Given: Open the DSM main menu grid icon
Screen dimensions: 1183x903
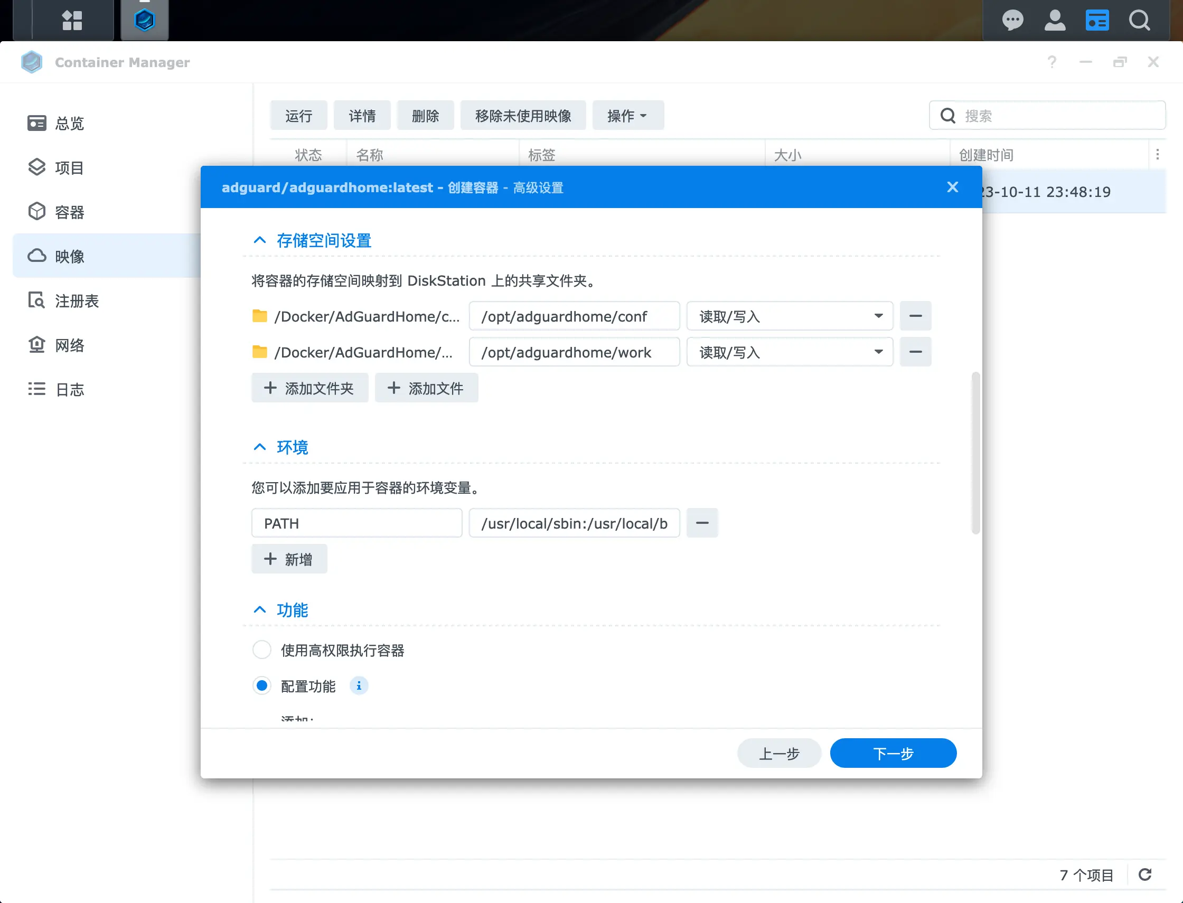Looking at the screenshot, I should [72, 21].
